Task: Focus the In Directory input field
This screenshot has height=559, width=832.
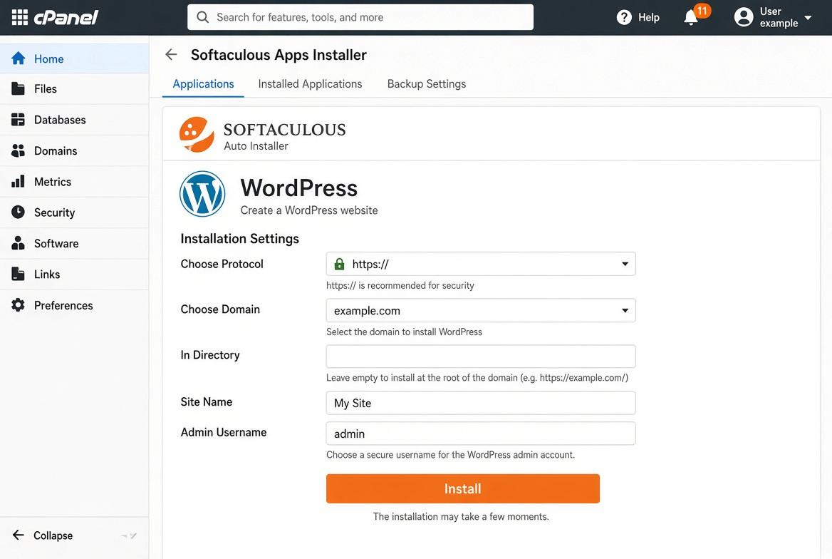Action: (x=481, y=356)
